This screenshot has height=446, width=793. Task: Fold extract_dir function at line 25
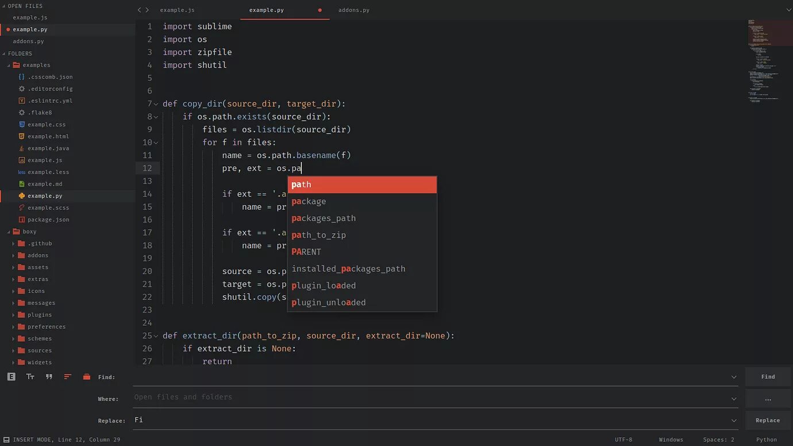[156, 336]
